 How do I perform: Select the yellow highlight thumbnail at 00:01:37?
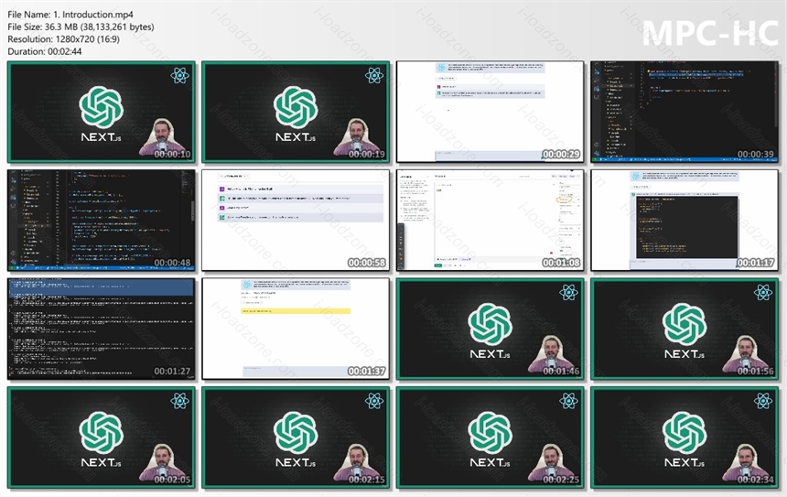[296, 329]
